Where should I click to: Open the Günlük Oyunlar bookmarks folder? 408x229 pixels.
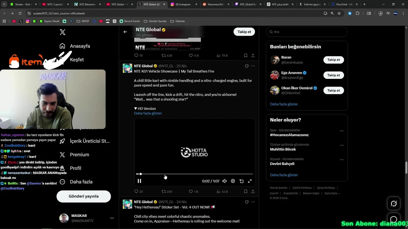(155, 21)
